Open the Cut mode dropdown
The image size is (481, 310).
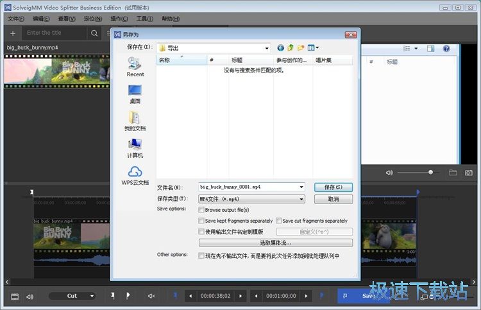[72, 296]
